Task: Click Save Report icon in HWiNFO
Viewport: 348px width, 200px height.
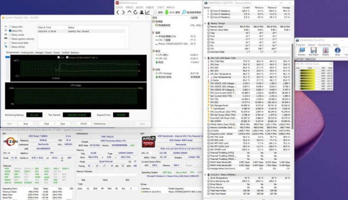Action: (313, 51)
